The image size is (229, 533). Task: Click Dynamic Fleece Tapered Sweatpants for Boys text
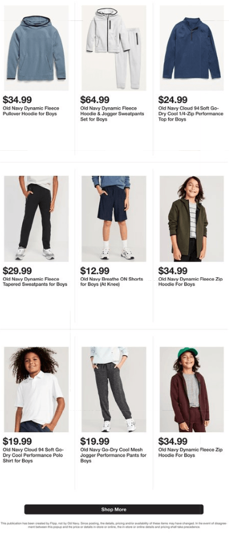[x=35, y=282]
